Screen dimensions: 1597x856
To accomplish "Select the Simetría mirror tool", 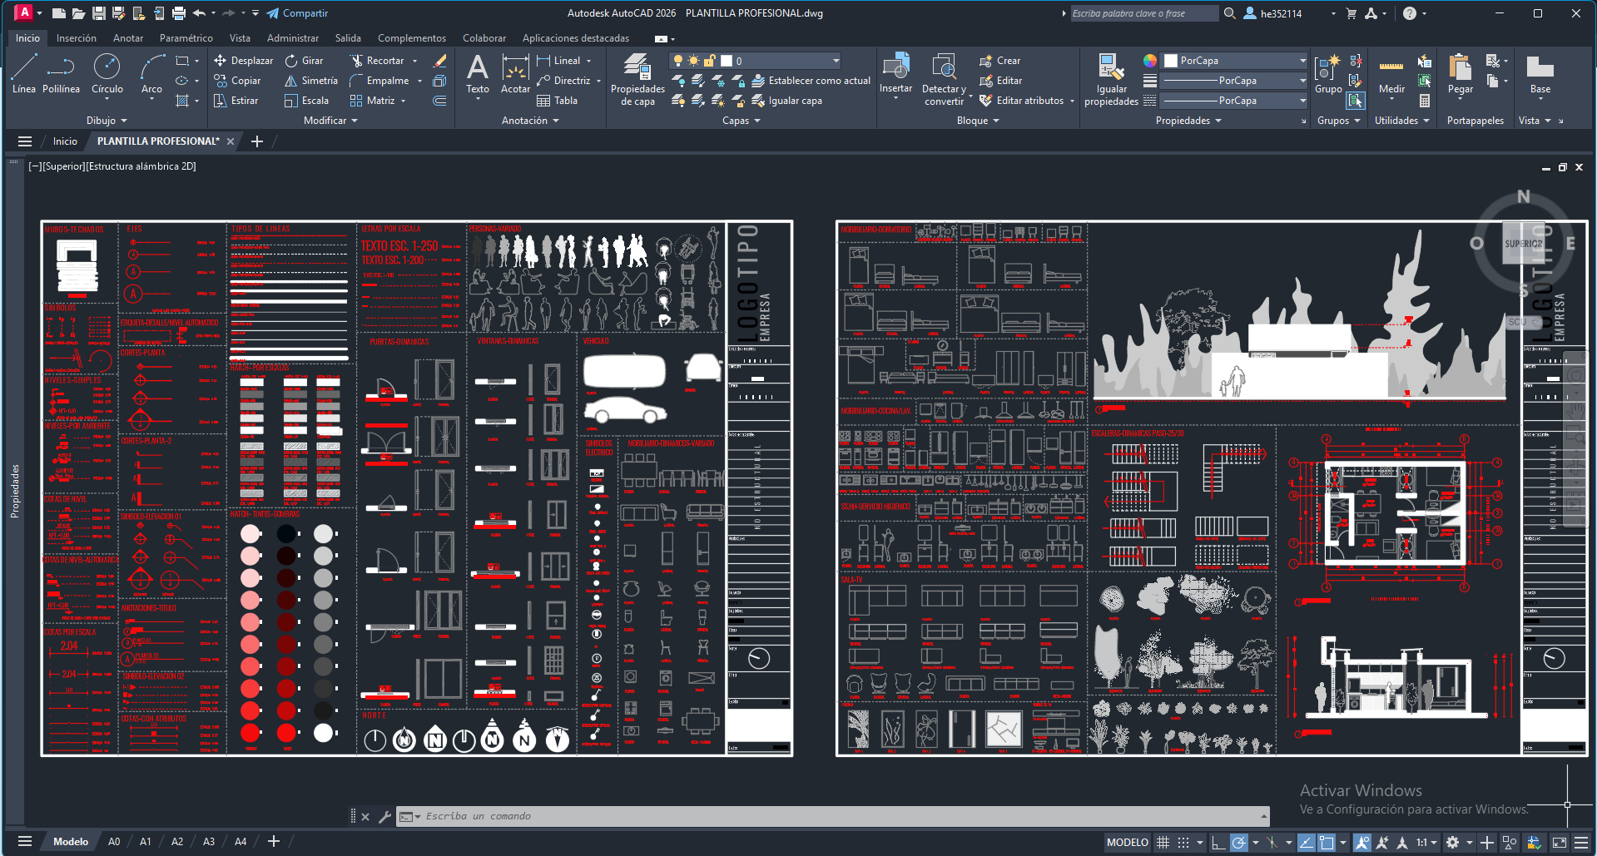I will pos(311,81).
